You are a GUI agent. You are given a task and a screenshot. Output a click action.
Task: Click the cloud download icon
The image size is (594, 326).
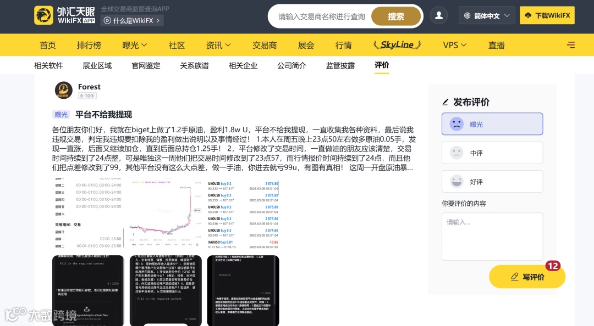click(528, 15)
